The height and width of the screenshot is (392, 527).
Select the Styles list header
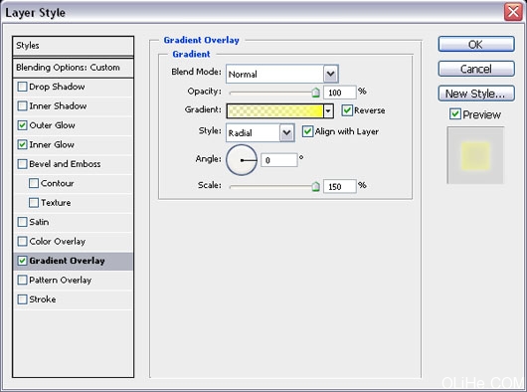73,46
